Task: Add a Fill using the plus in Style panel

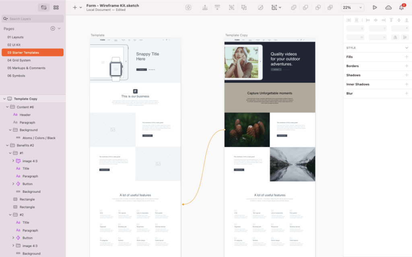Action: (408, 57)
